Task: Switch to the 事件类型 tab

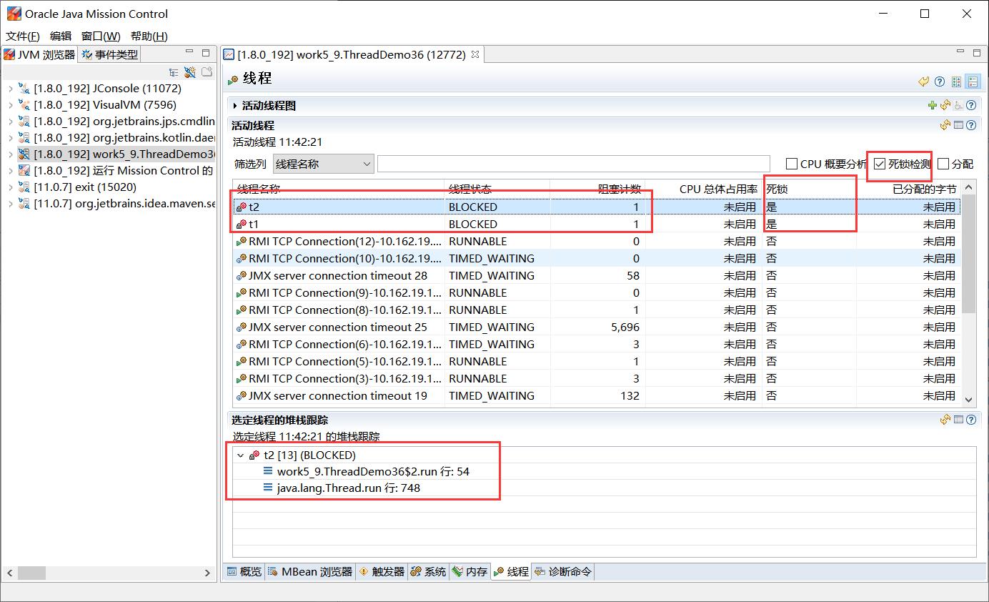Action: click(109, 54)
